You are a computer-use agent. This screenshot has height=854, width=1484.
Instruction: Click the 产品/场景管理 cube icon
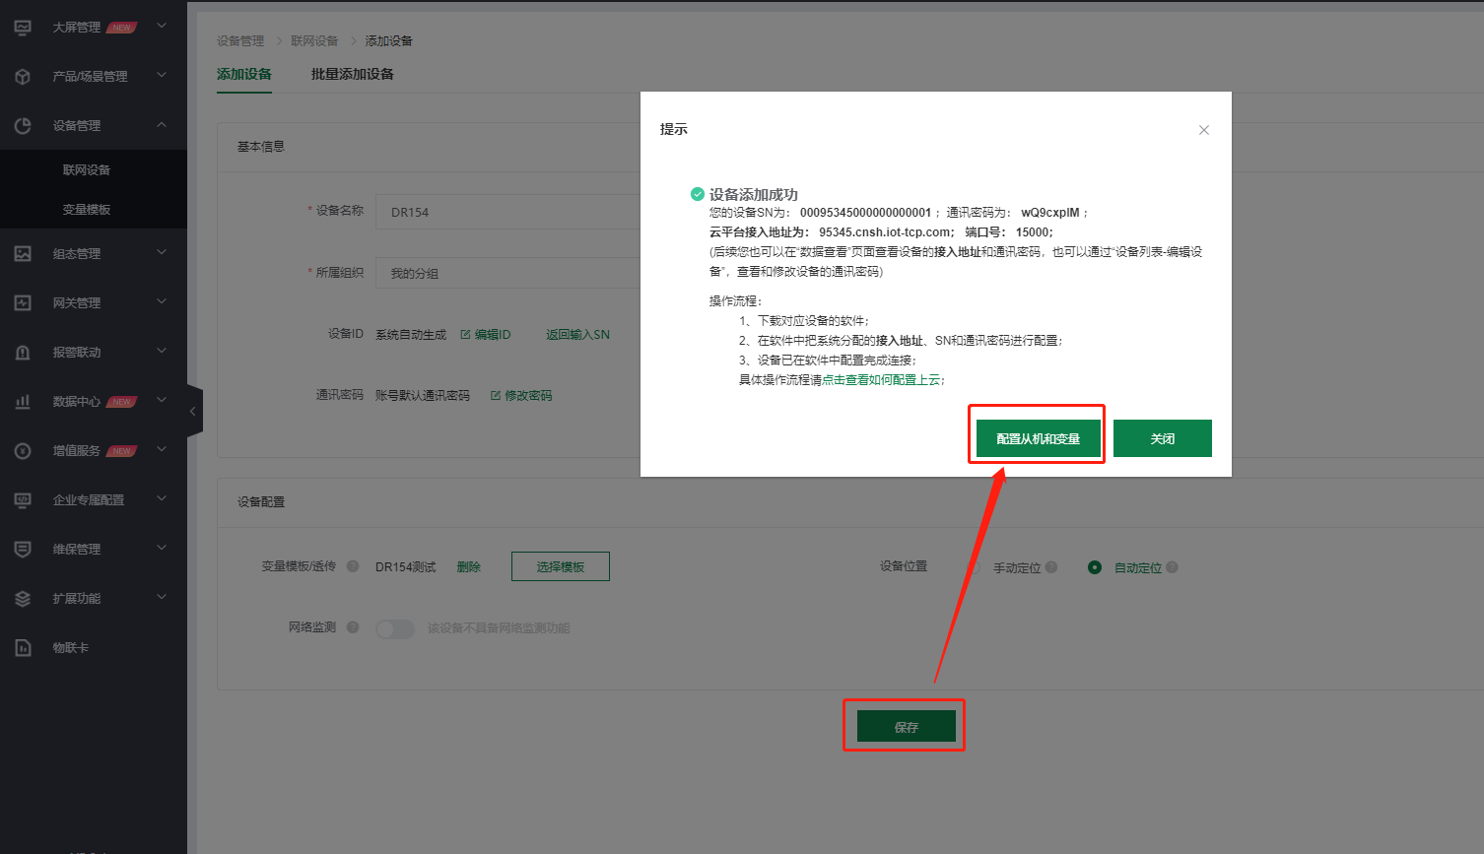(x=23, y=77)
